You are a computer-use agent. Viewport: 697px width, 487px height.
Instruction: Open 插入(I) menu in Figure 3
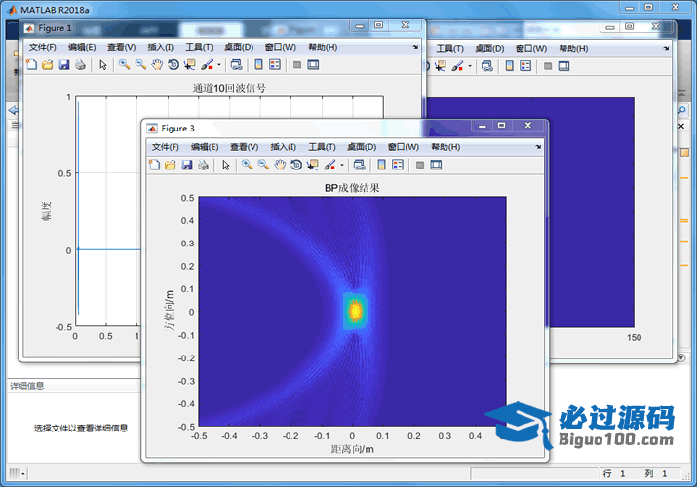[x=283, y=147]
